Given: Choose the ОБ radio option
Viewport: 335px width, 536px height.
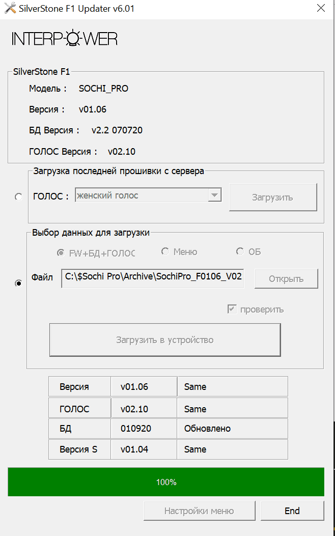Looking at the screenshot, I should click(240, 251).
